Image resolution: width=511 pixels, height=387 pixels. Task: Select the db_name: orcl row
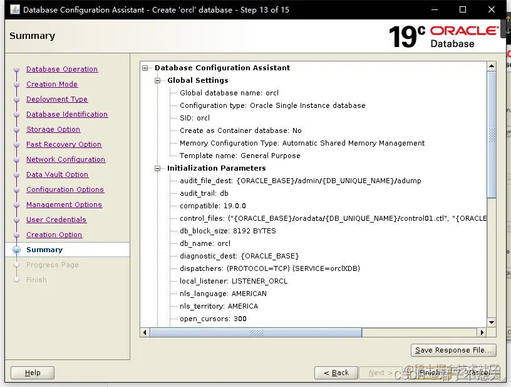pyautogui.click(x=205, y=243)
